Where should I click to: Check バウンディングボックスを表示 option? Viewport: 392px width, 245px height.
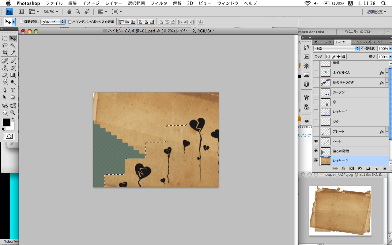(70, 22)
